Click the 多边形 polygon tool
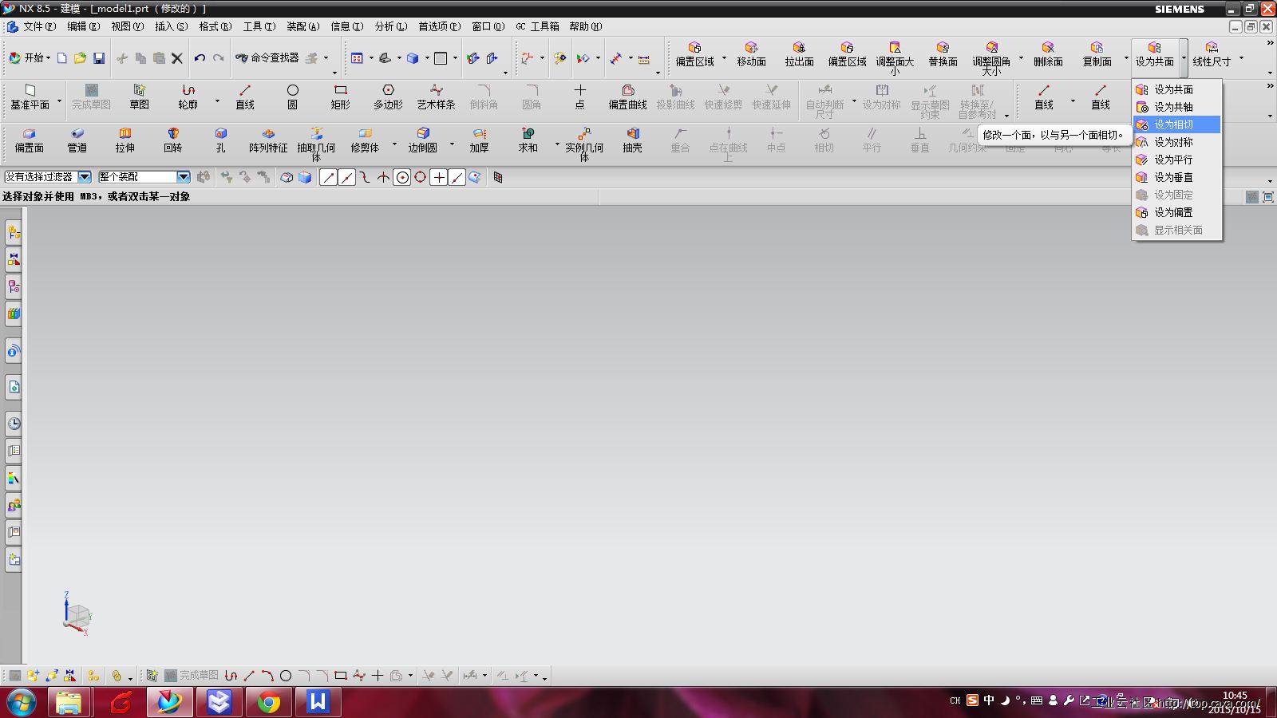Image resolution: width=1277 pixels, height=718 pixels. [388, 97]
